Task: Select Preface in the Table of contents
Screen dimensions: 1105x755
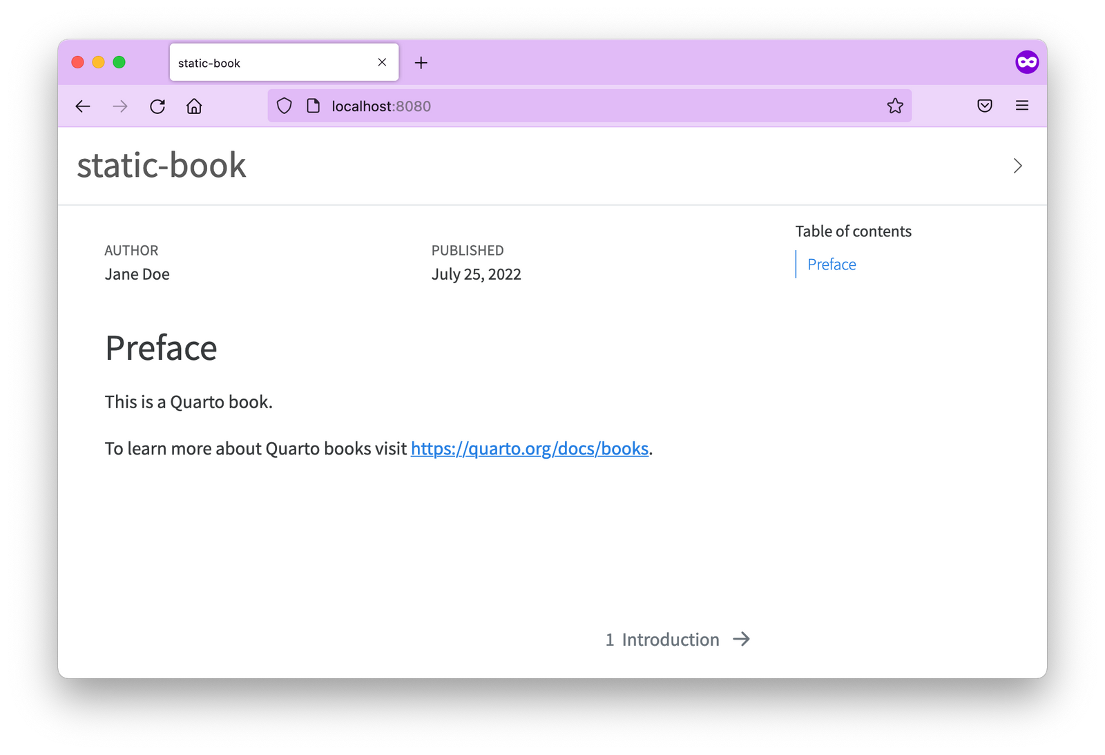Action: (x=831, y=264)
